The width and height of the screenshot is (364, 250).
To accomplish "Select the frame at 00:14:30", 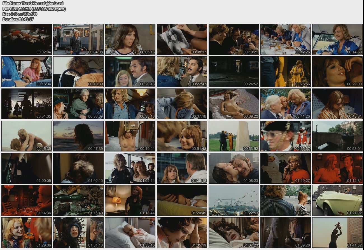I will click(337, 39).
